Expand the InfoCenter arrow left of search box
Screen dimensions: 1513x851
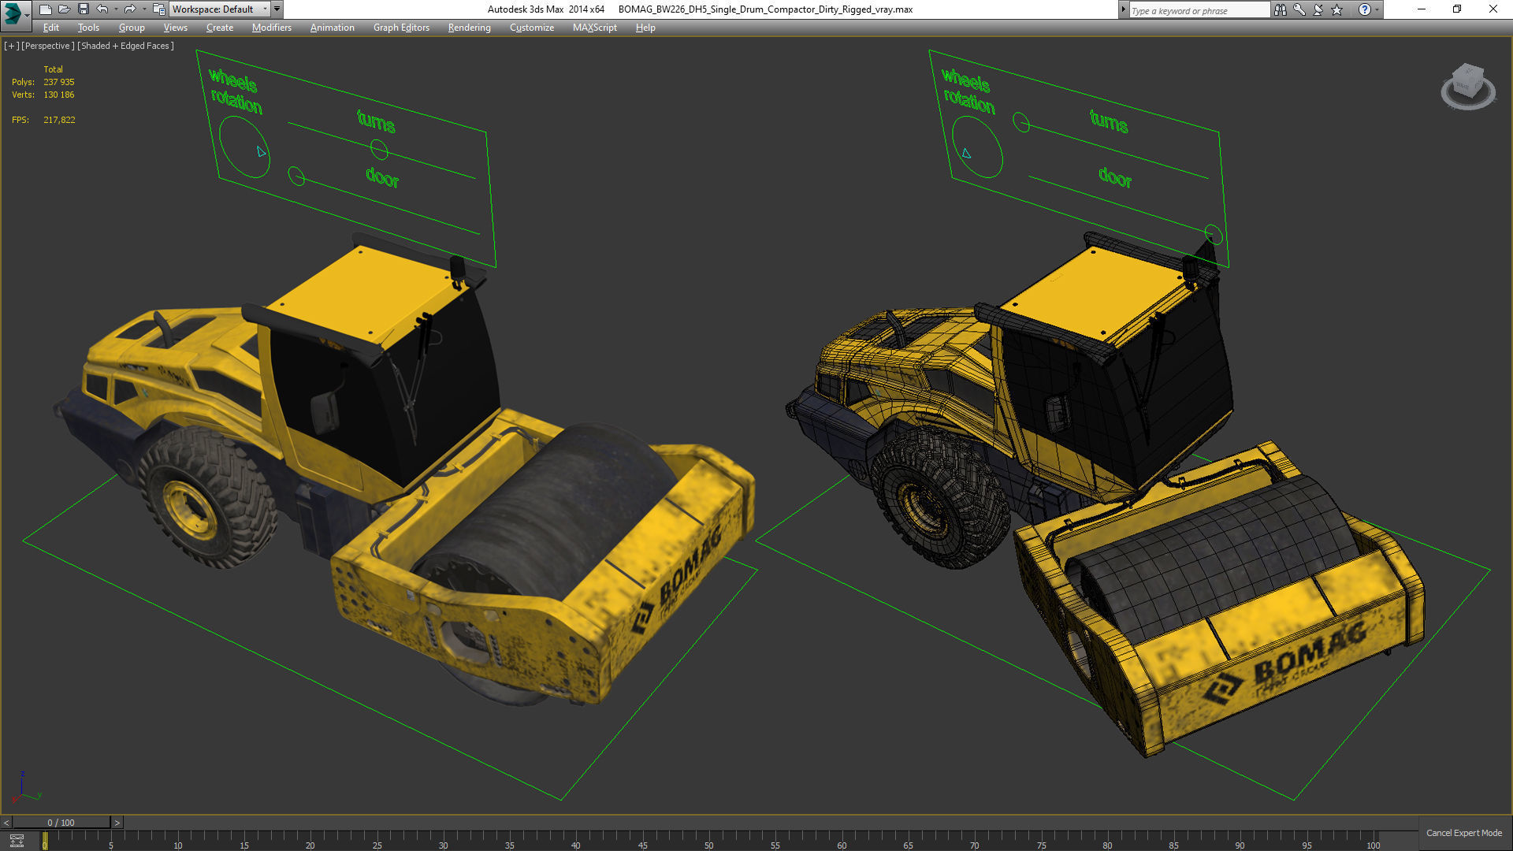[1123, 9]
